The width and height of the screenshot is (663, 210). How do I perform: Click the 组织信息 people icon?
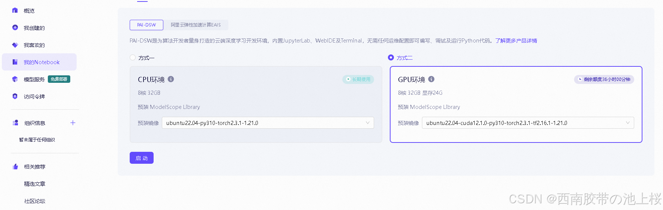pyautogui.click(x=15, y=123)
